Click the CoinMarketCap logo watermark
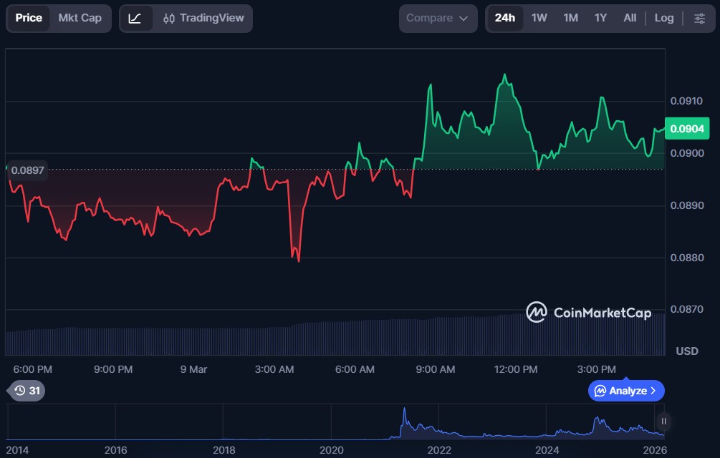The image size is (720, 458). [588, 312]
